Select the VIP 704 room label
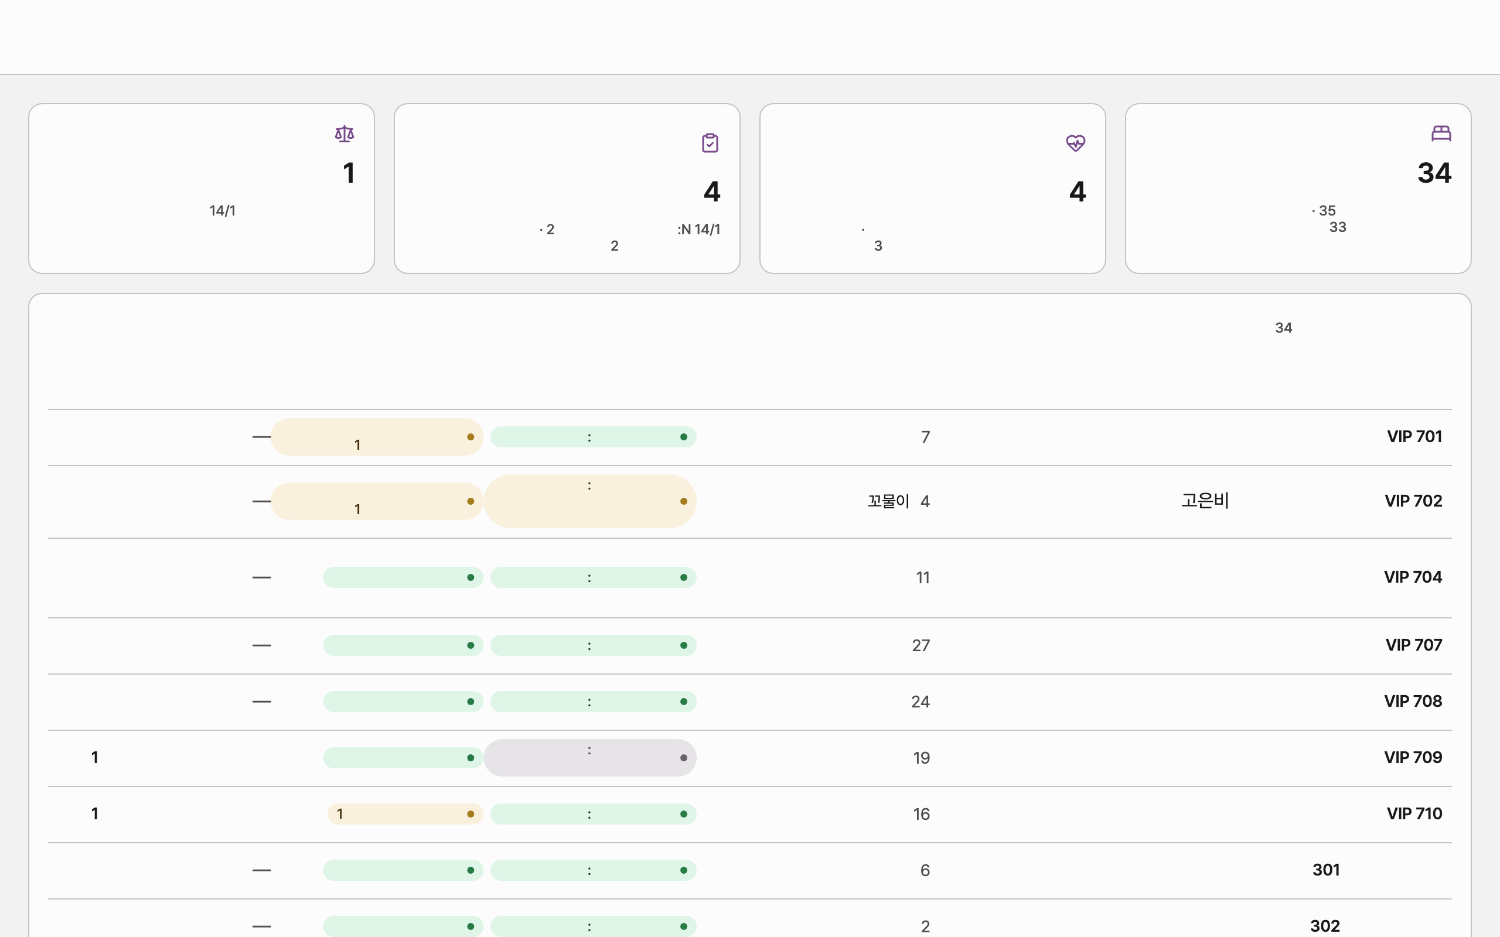 (1413, 577)
